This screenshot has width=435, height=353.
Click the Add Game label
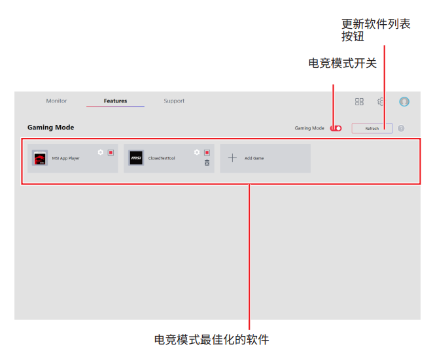coord(254,158)
